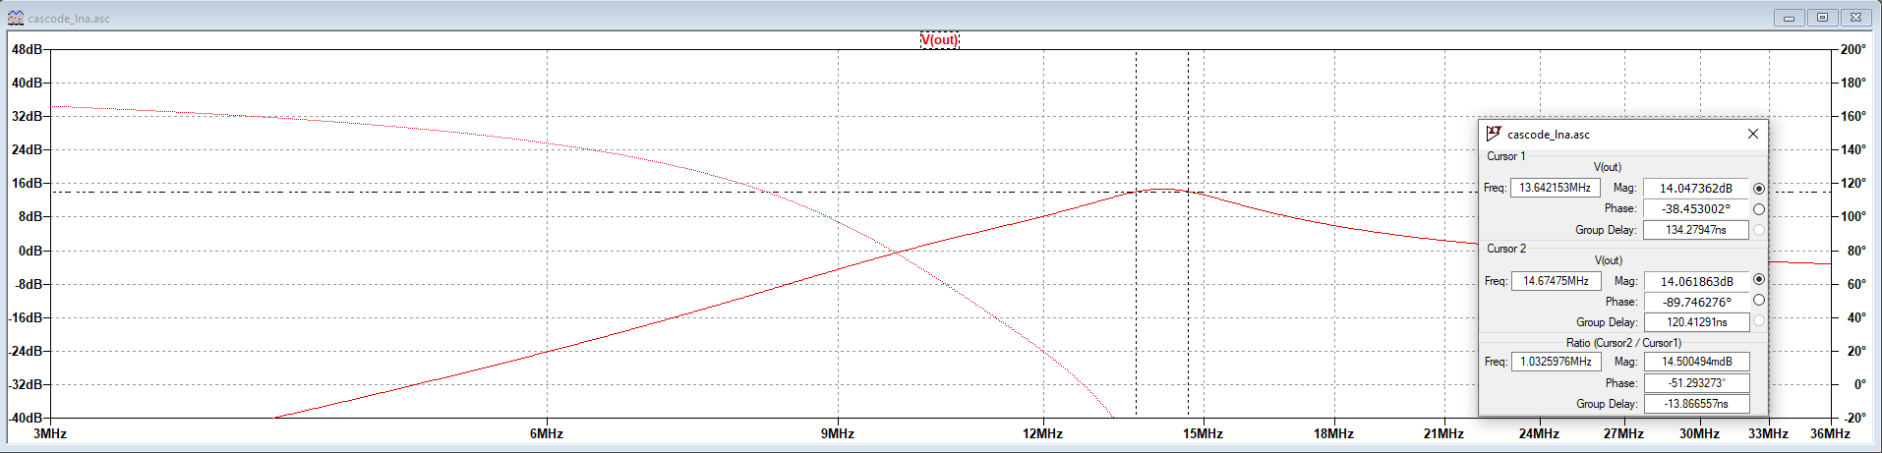Screen dimensions: 1882x453
Task: Click the "33MHz" frequency axis label
Action: pyautogui.click(x=1768, y=433)
